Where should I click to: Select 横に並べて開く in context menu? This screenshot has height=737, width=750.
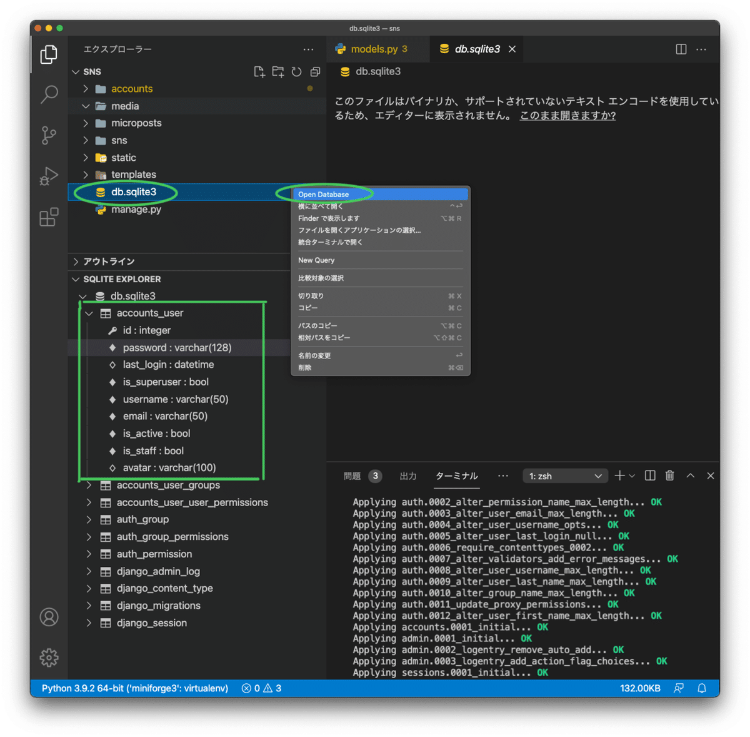click(x=381, y=206)
